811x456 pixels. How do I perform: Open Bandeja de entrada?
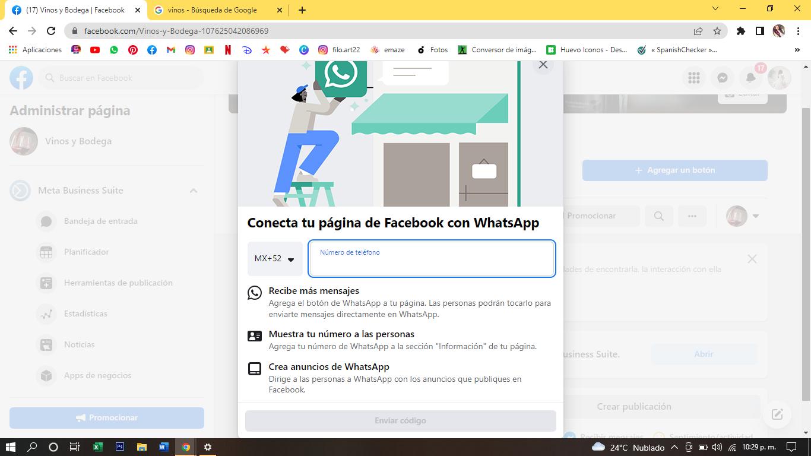click(x=101, y=221)
